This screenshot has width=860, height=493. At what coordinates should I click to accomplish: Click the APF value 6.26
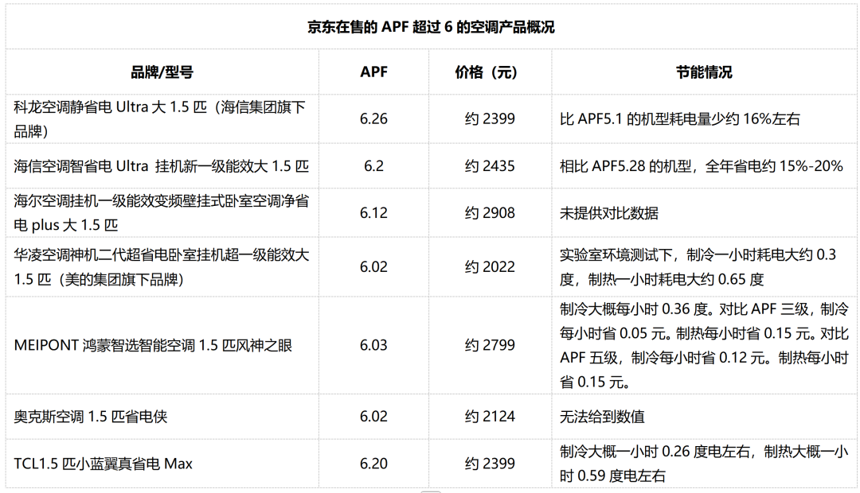(x=373, y=119)
